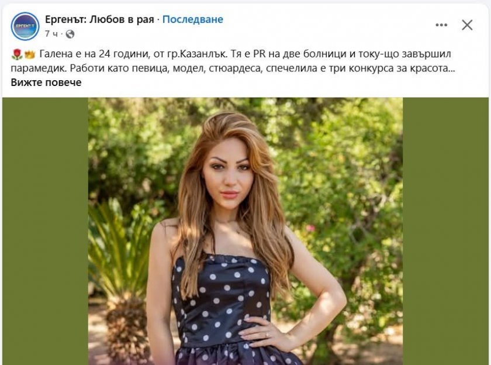Close the post with the X icon
This screenshot has width=491, height=365.
(x=467, y=25)
